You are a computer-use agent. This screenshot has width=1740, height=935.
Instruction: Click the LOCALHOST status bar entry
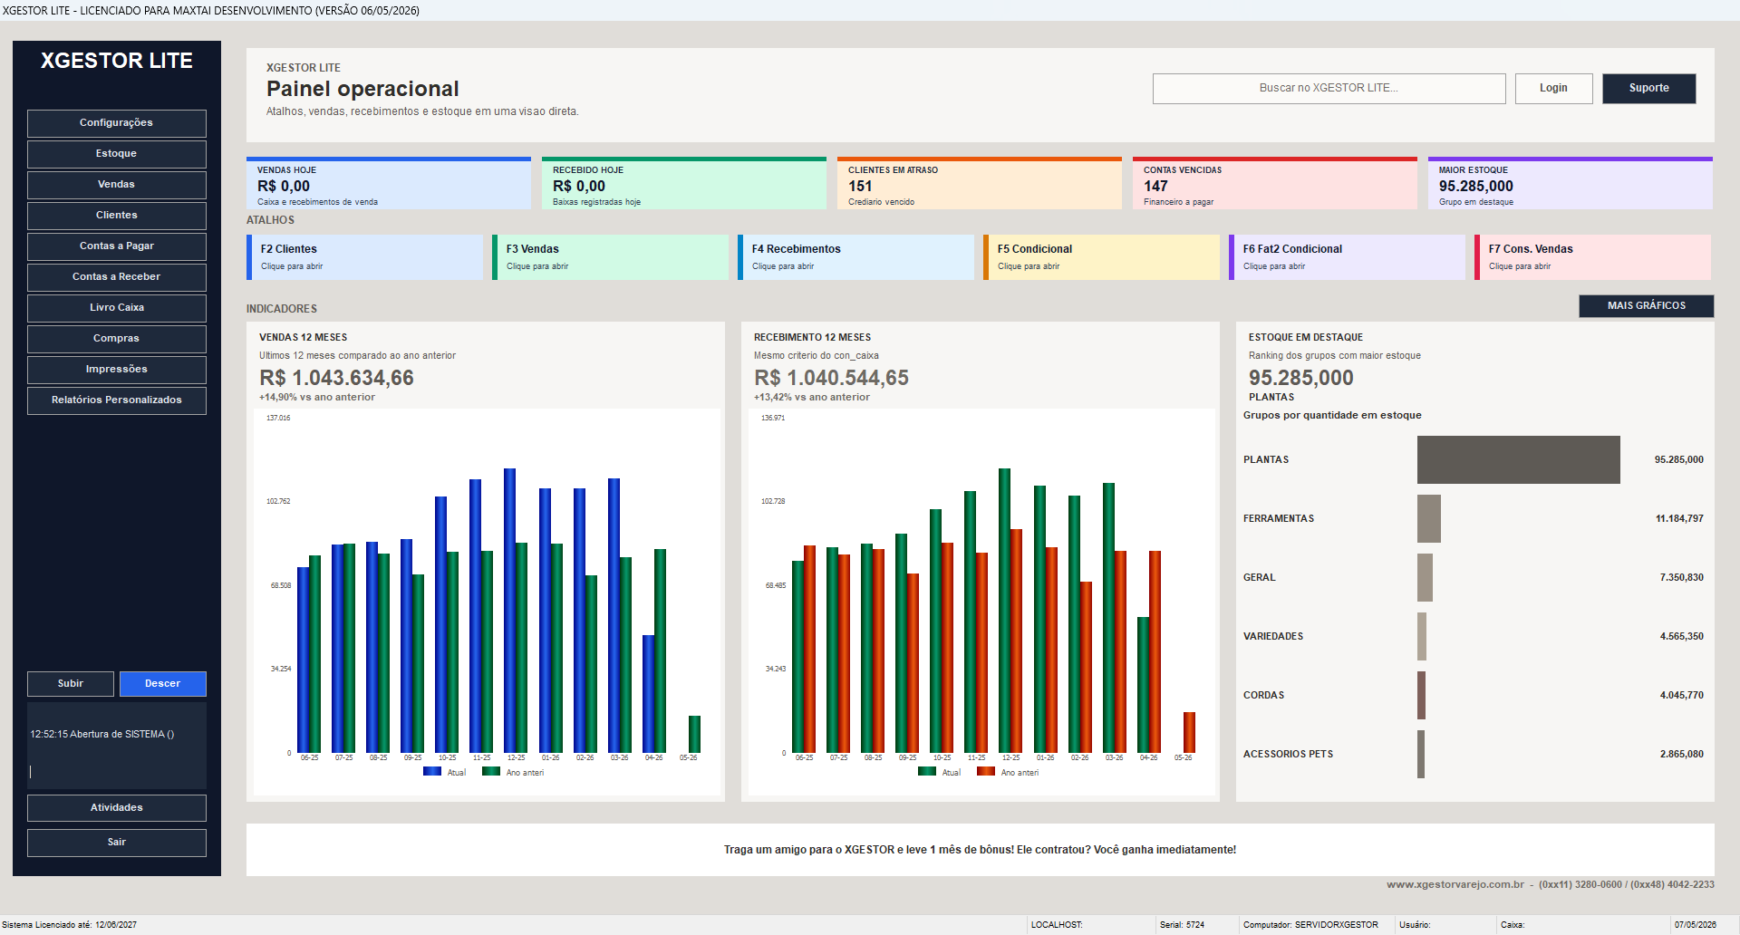click(x=1057, y=925)
